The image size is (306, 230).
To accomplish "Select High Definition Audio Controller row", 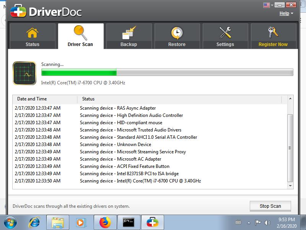I will 150,115.
